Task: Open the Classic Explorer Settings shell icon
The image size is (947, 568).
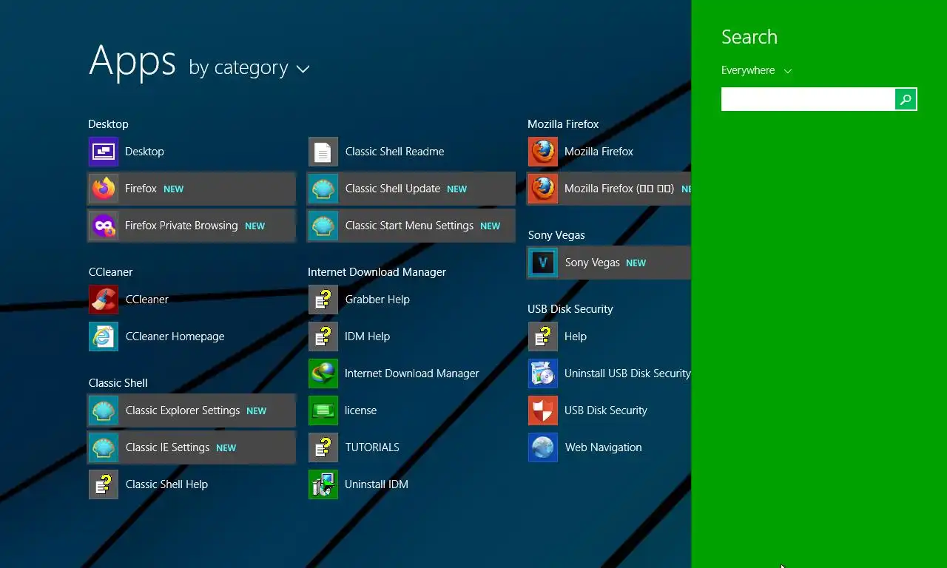Action: click(104, 410)
